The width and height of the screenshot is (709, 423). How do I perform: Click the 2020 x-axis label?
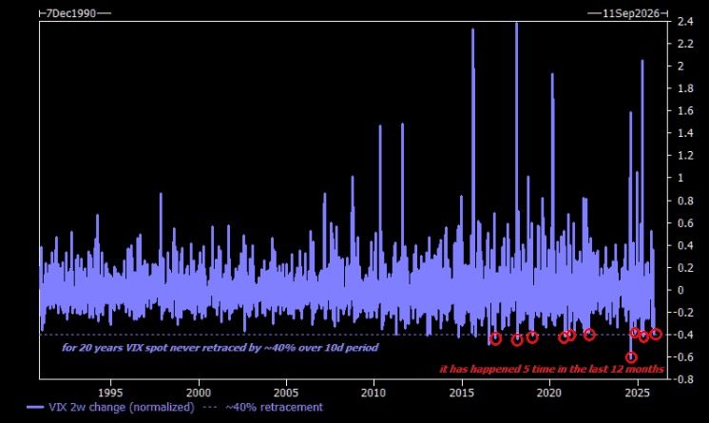click(x=549, y=393)
